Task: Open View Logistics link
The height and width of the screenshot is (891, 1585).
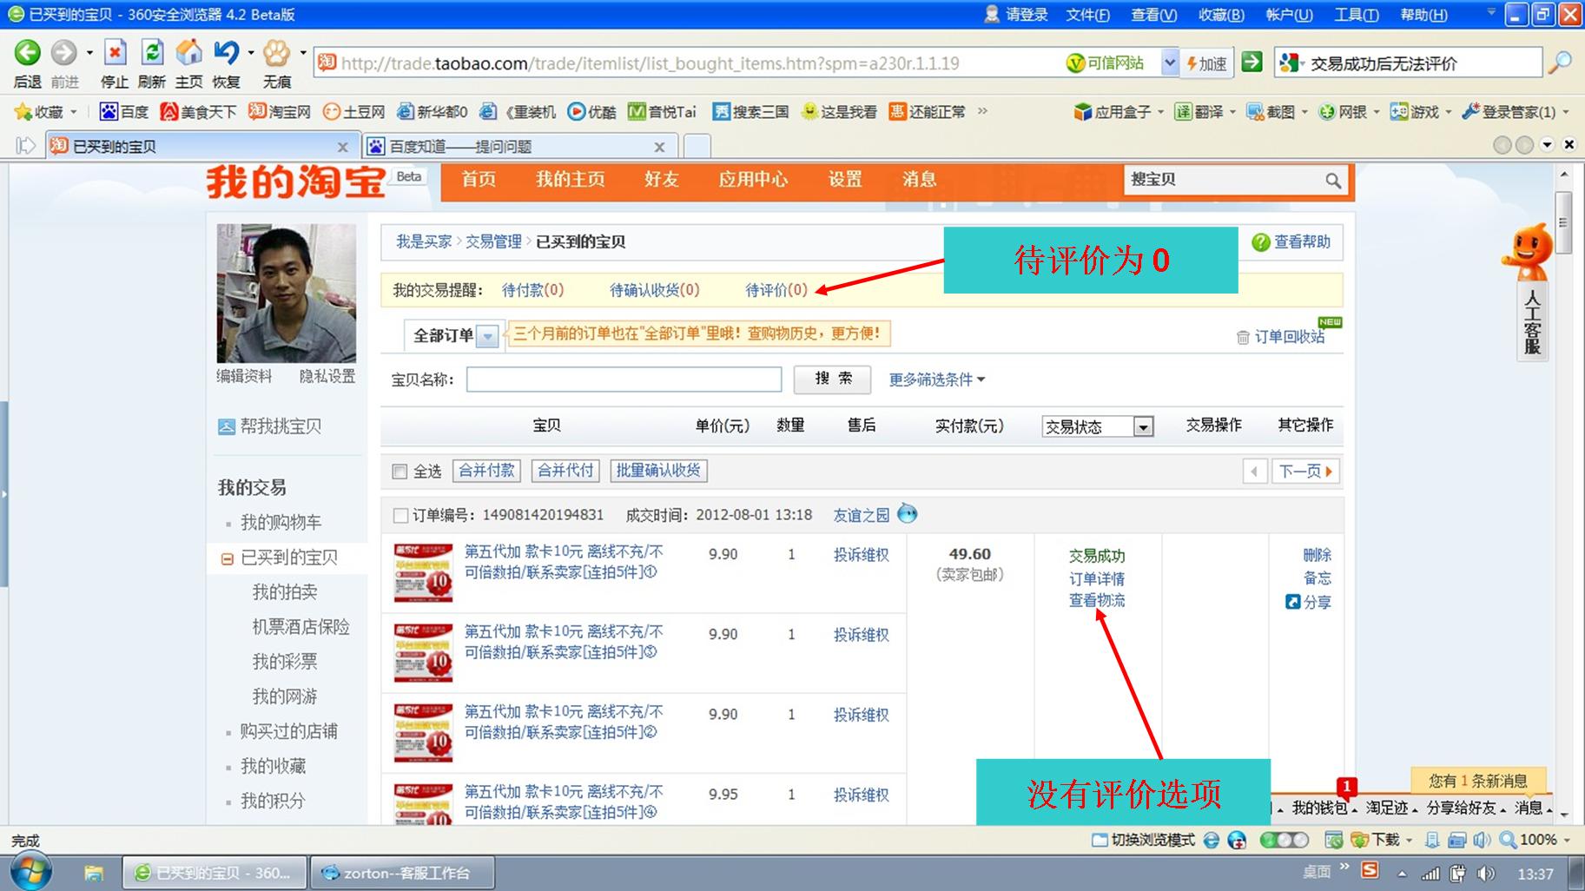Action: click(1096, 600)
